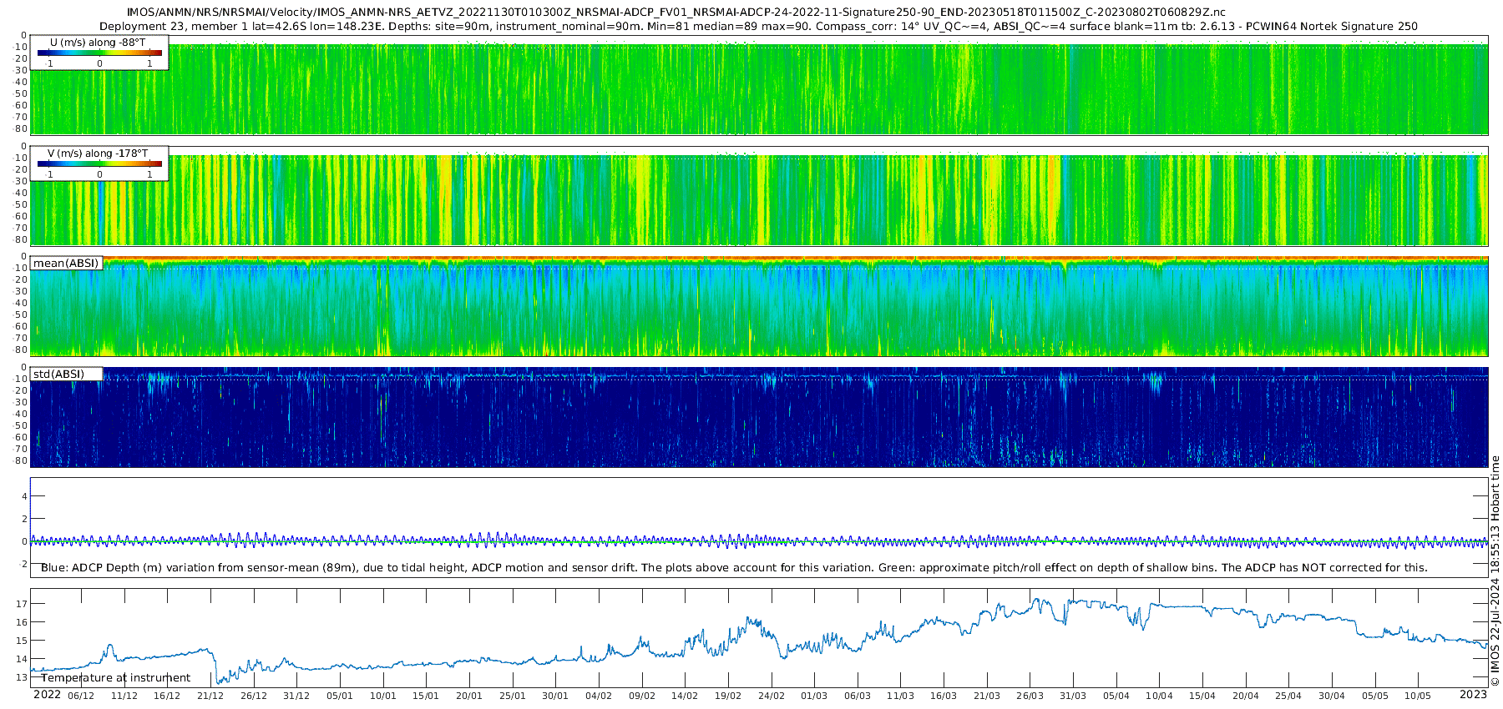Pick the 01/03 date tick on time axis
Viewport: 1503px width, 709px height.
pos(814,696)
